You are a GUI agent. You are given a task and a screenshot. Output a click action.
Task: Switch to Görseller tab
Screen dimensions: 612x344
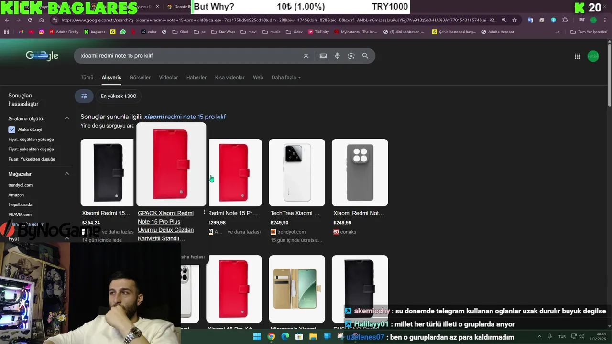click(x=140, y=77)
